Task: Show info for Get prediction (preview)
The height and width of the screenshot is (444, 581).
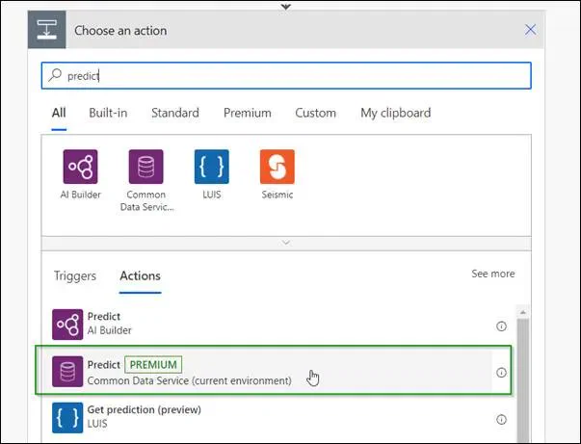Action: (501, 420)
